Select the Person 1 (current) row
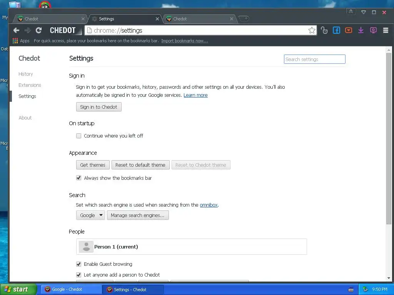Image resolution: width=394 pixels, height=295 pixels. pyautogui.click(x=192, y=247)
